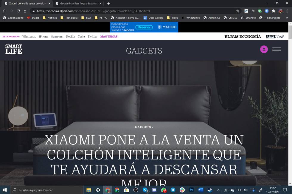Open the Tesla topic link
Screen dimensions: 292x194
[x=81, y=37]
